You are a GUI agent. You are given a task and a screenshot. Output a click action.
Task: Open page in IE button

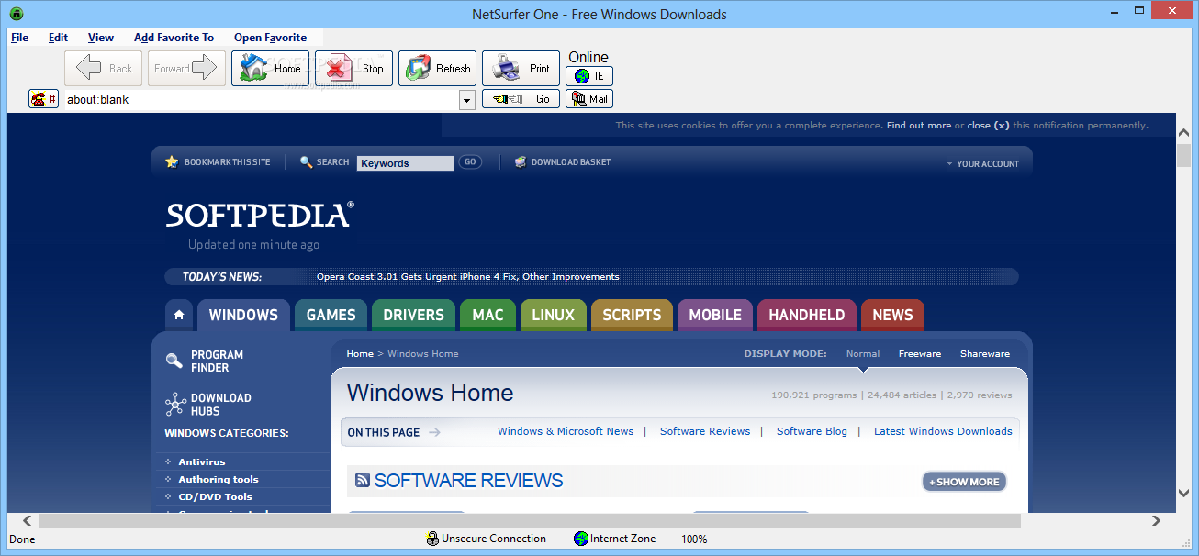coord(589,76)
